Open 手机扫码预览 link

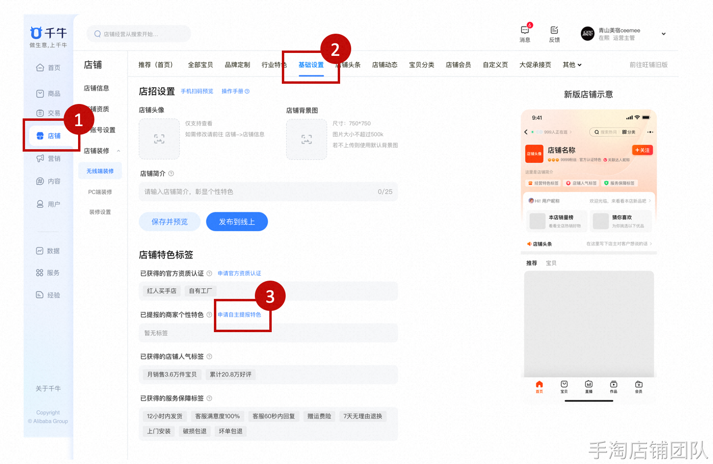(x=197, y=91)
